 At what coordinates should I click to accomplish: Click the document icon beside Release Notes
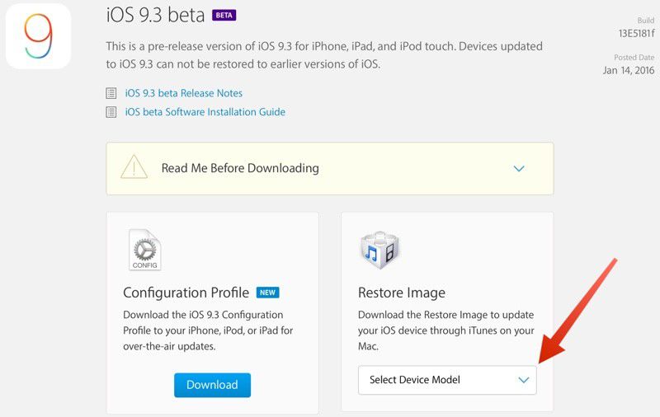pyautogui.click(x=111, y=93)
